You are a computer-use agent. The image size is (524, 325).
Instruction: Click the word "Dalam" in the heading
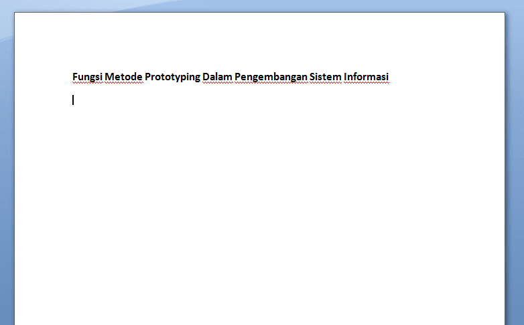pyautogui.click(x=217, y=77)
